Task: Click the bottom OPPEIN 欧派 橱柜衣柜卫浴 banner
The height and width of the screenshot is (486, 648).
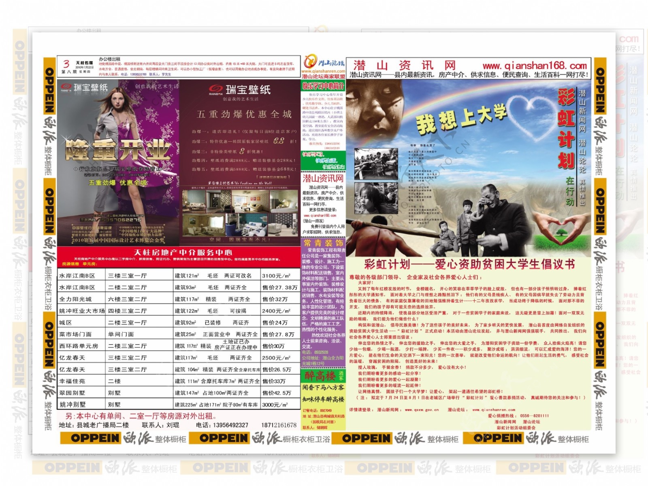Action: pos(260,438)
